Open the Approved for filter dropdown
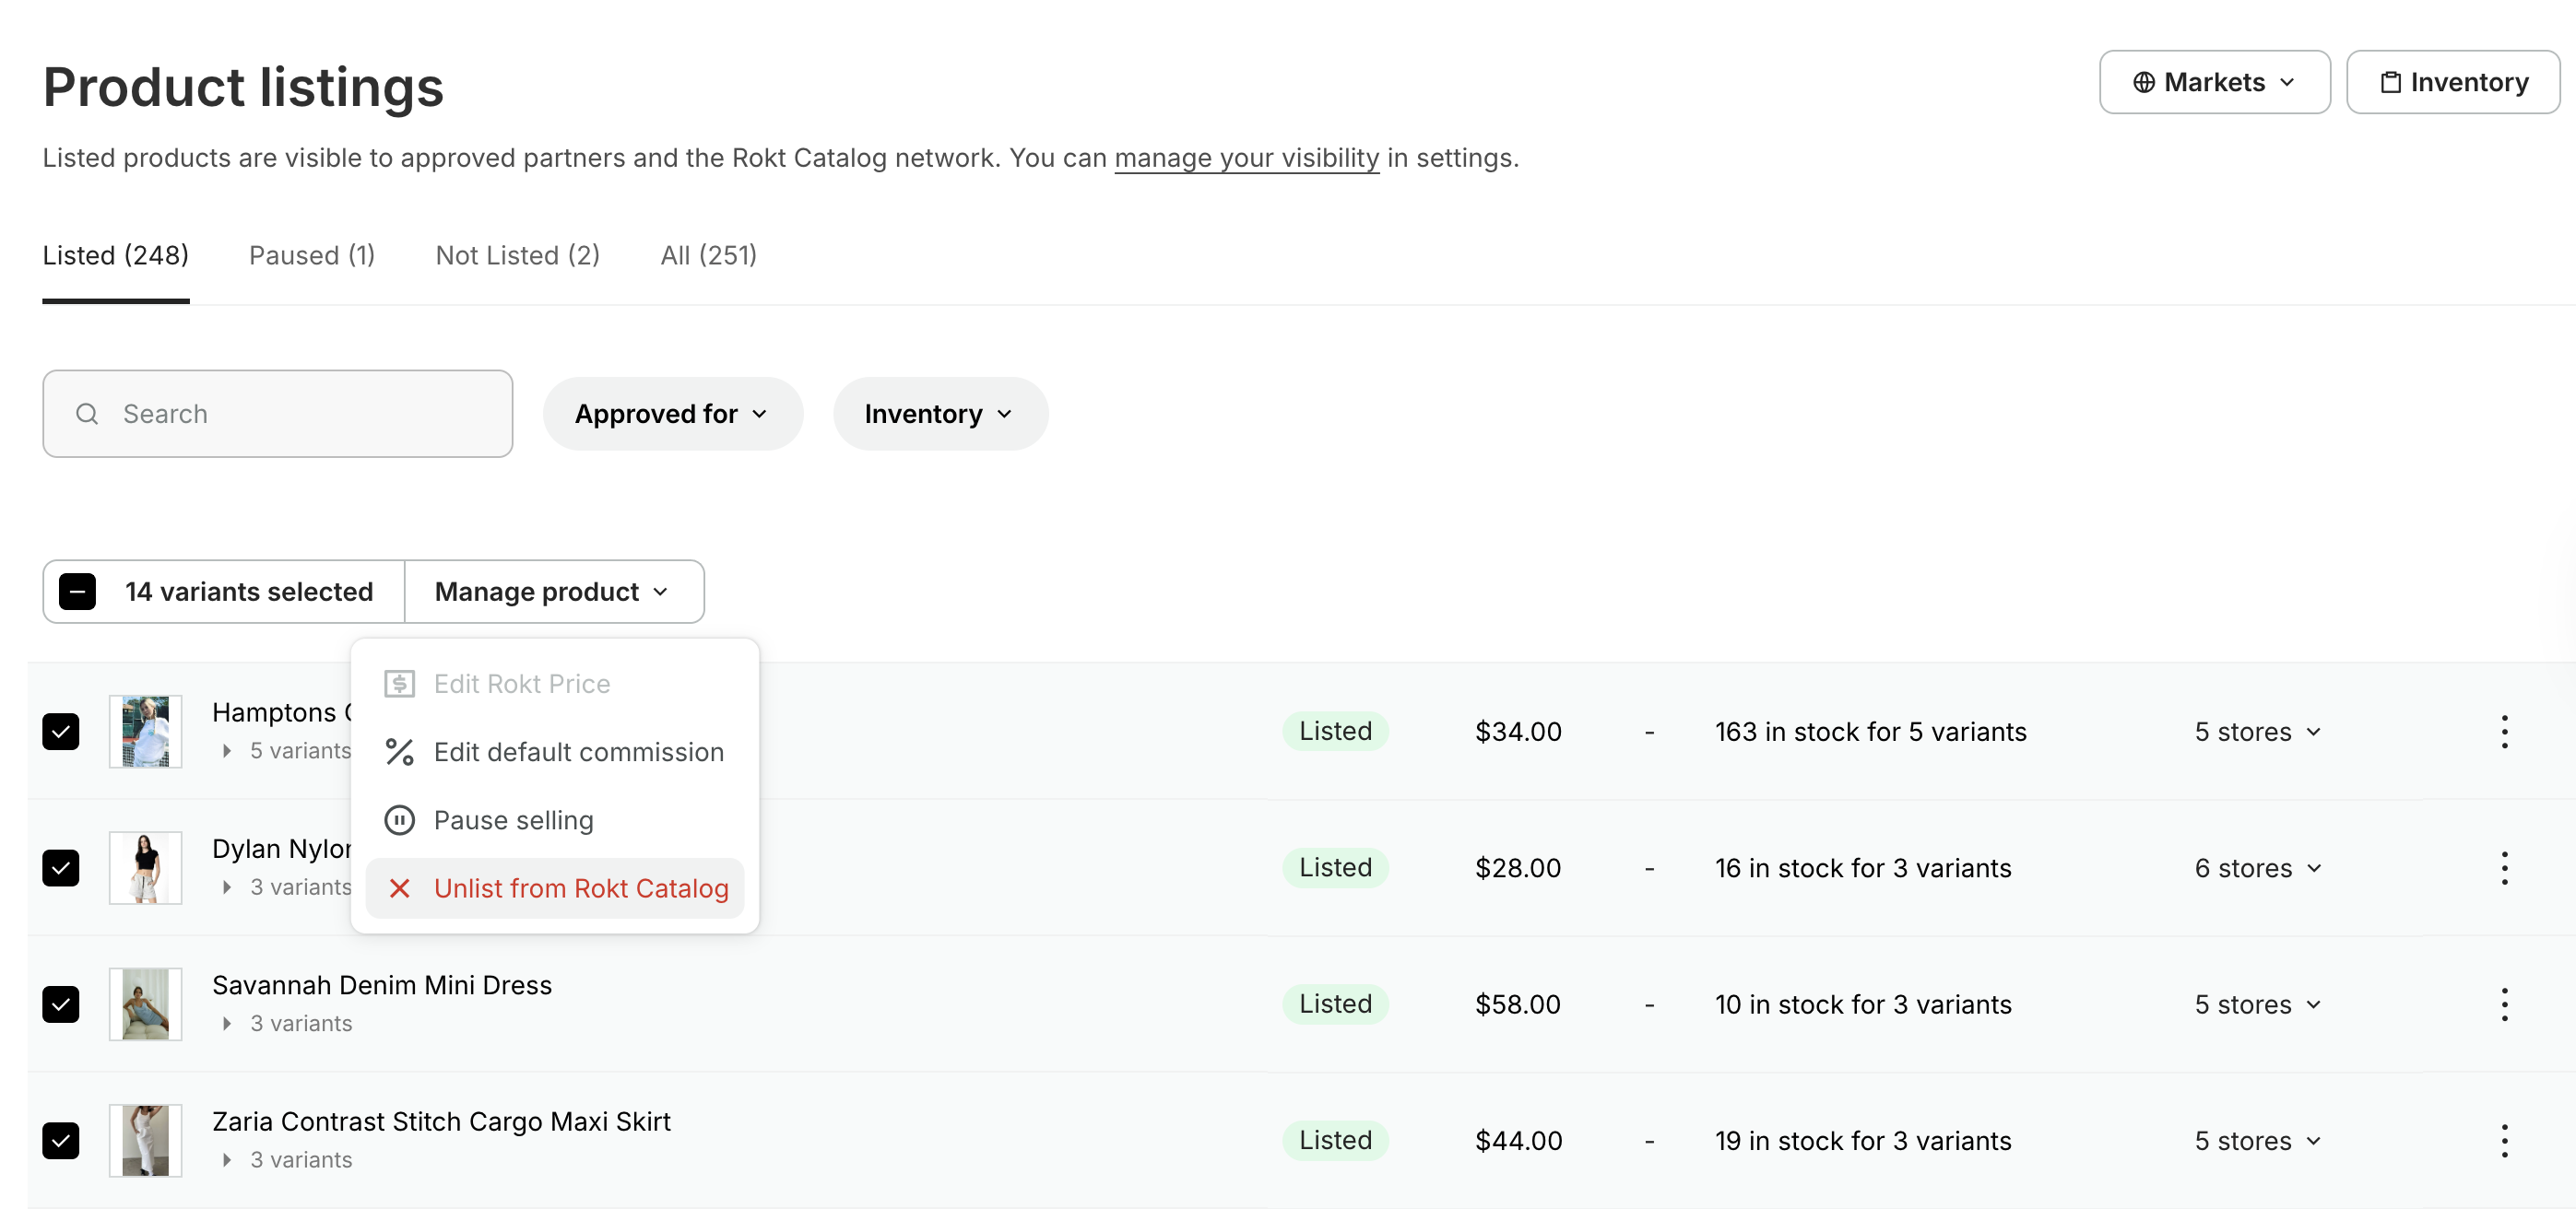This screenshot has width=2576, height=1209. [672, 414]
